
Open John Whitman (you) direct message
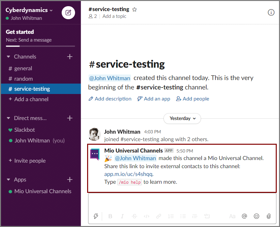coord(41,140)
